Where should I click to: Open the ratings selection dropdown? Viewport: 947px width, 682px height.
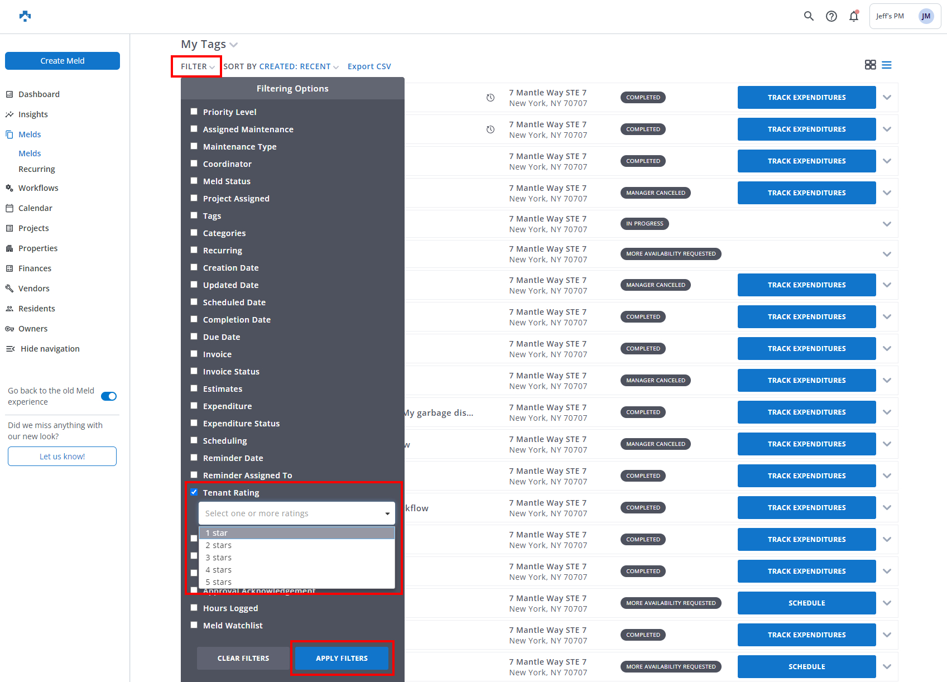pyautogui.click(x=296, y=513)
